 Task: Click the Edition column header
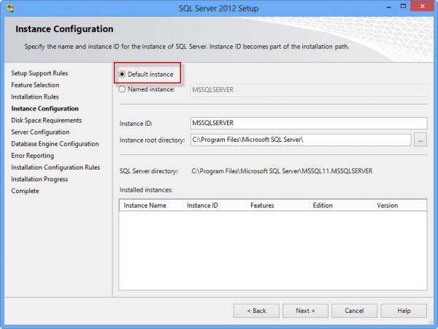tap(341, 205)
